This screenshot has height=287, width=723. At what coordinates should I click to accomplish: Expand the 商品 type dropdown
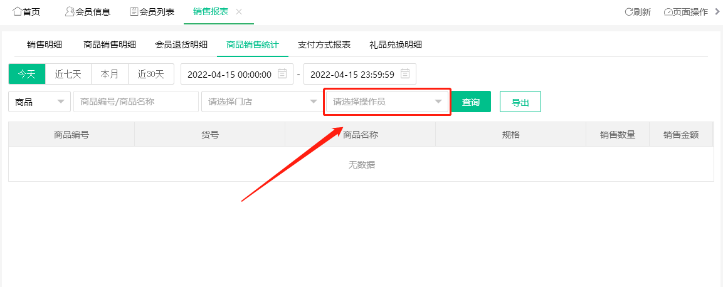coord(39,102)
